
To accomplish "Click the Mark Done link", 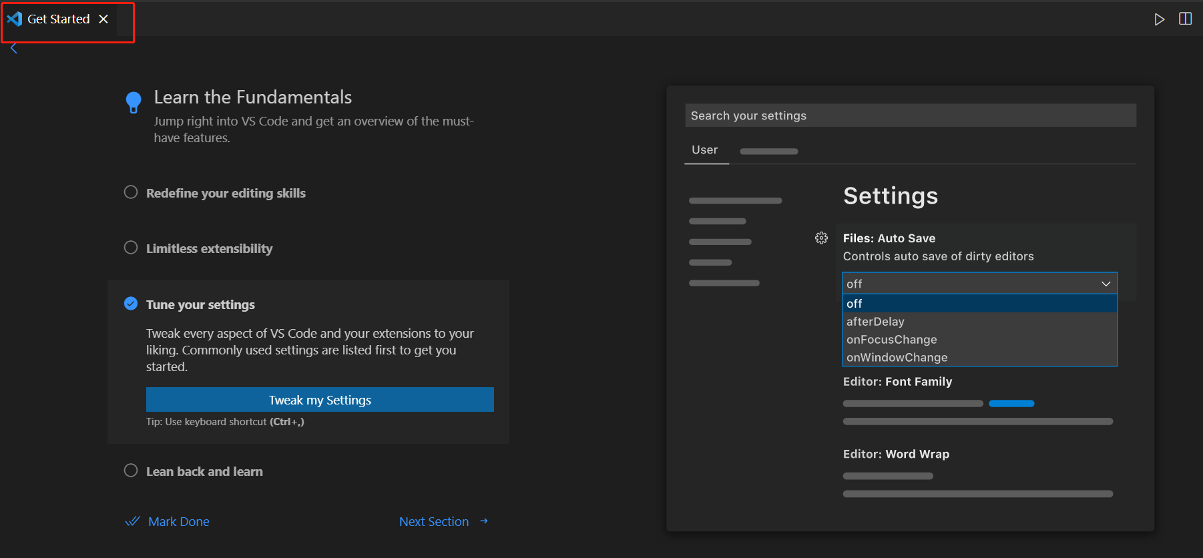I will pos(179,522).
